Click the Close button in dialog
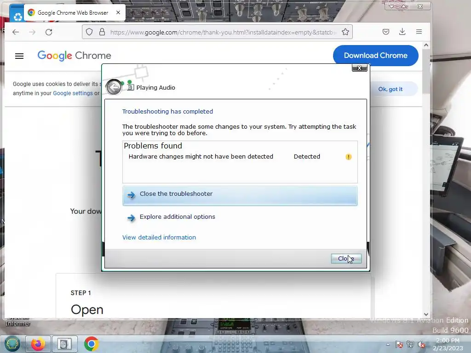Screen dimensions: 471x353 346,258
